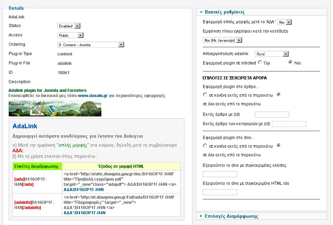Focus the excluded categories id field
Screen dimensions: 333x225
click(289, 124)
